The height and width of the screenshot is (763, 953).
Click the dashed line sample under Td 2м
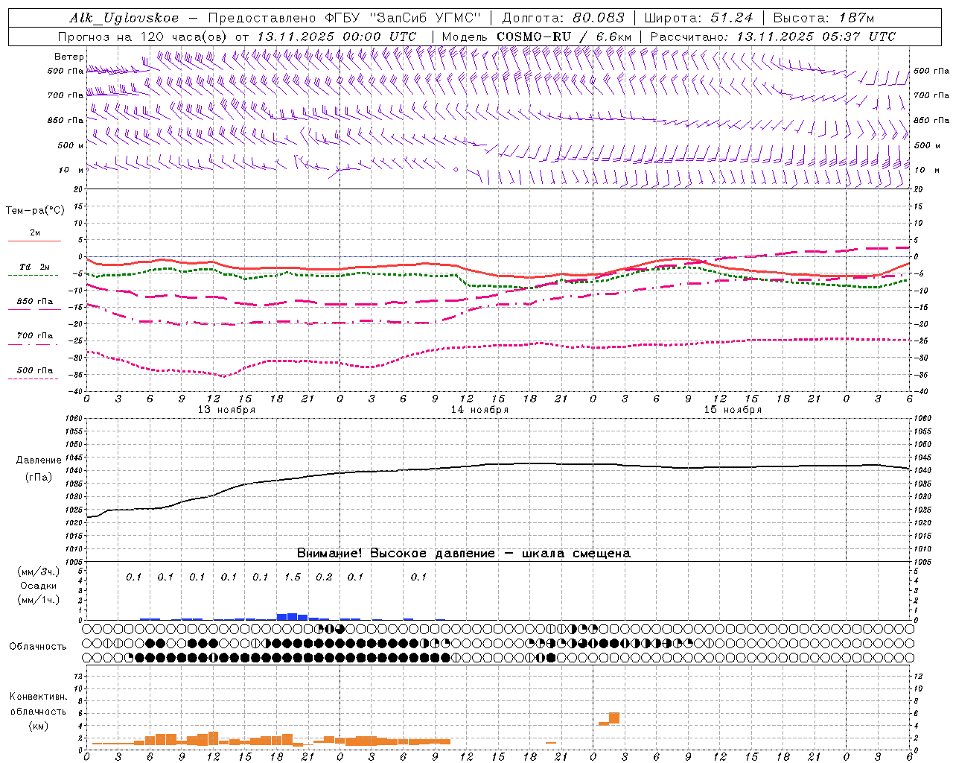[x=33, y=275]
